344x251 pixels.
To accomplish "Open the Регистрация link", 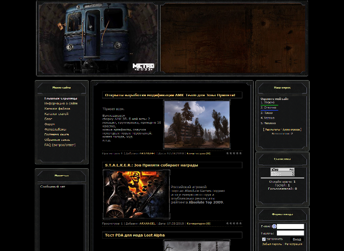I will (x=293, y=244).
